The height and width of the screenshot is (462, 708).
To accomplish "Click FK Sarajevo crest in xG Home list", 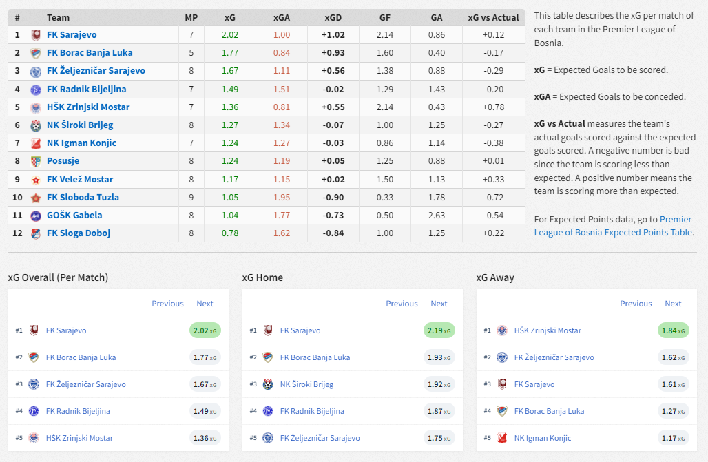I will coord(268,330).
